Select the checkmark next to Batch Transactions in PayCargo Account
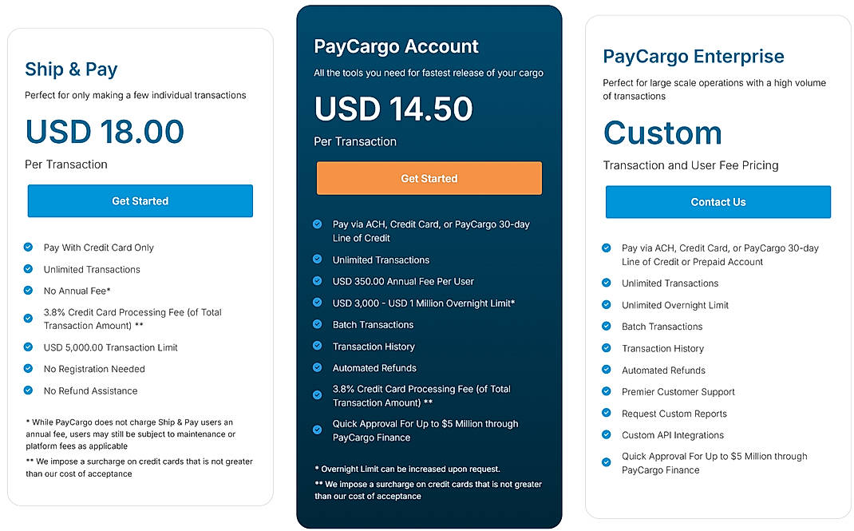The height and width of the screenshot is (531, 854). point(318,325)
